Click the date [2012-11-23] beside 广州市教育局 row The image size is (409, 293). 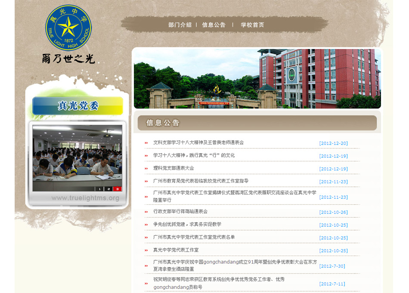[x=333, y=182]
